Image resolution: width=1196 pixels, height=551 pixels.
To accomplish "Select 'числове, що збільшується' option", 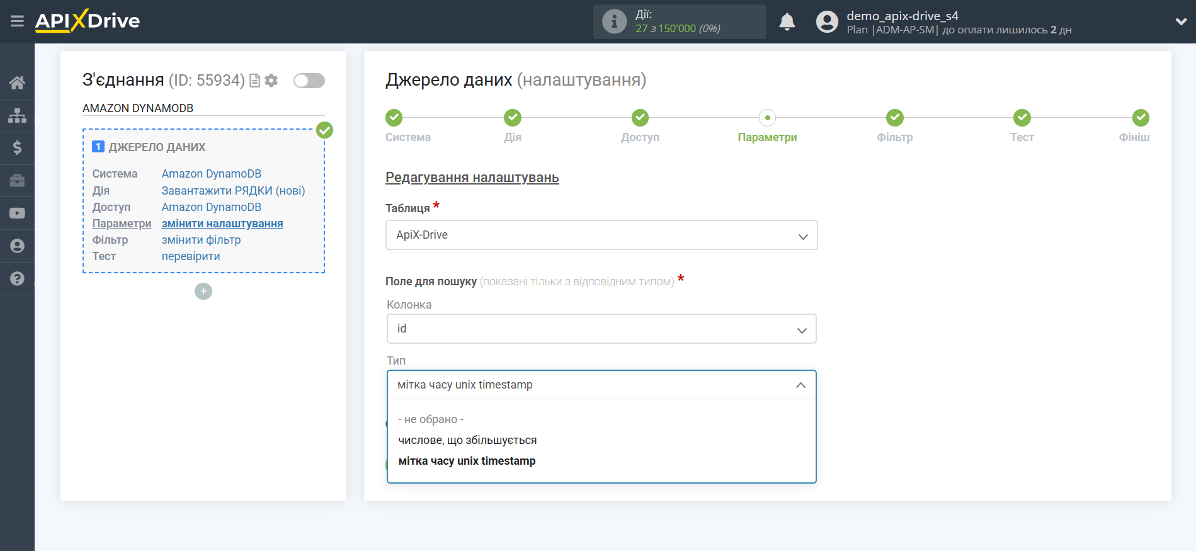I will pyautogui.click(x=467, y=440).
